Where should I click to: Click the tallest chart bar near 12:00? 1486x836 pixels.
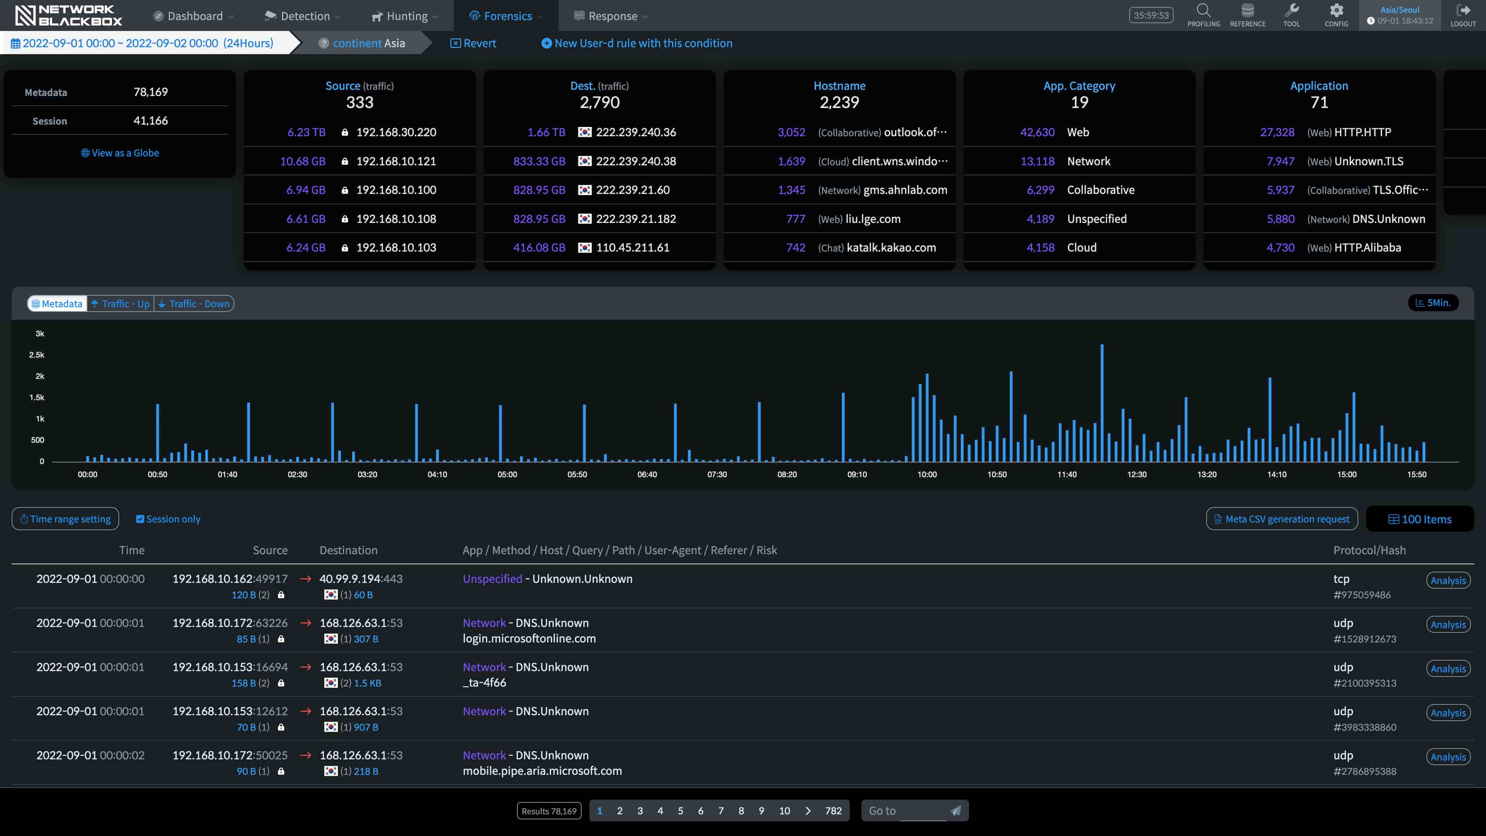(x=1102, y=403)
